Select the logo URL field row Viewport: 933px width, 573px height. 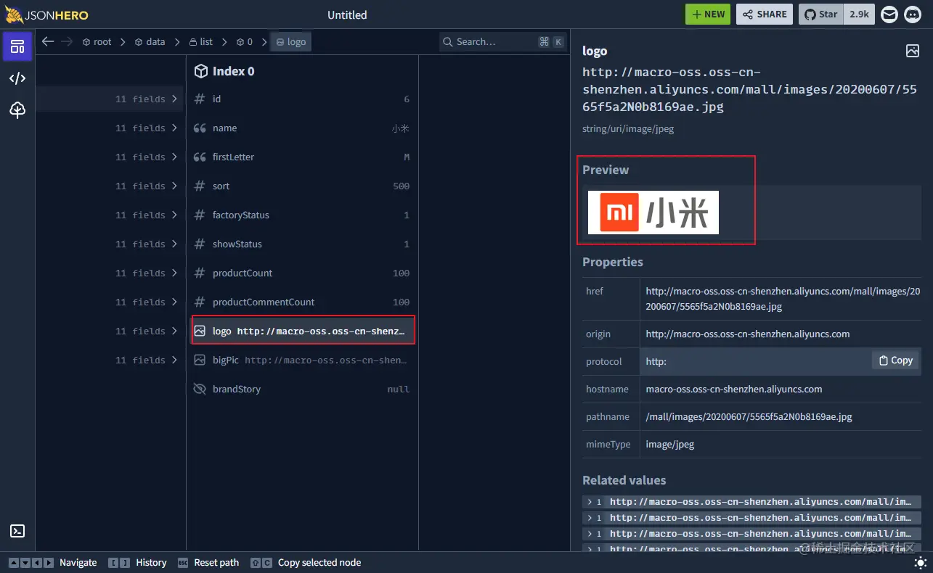302,331
